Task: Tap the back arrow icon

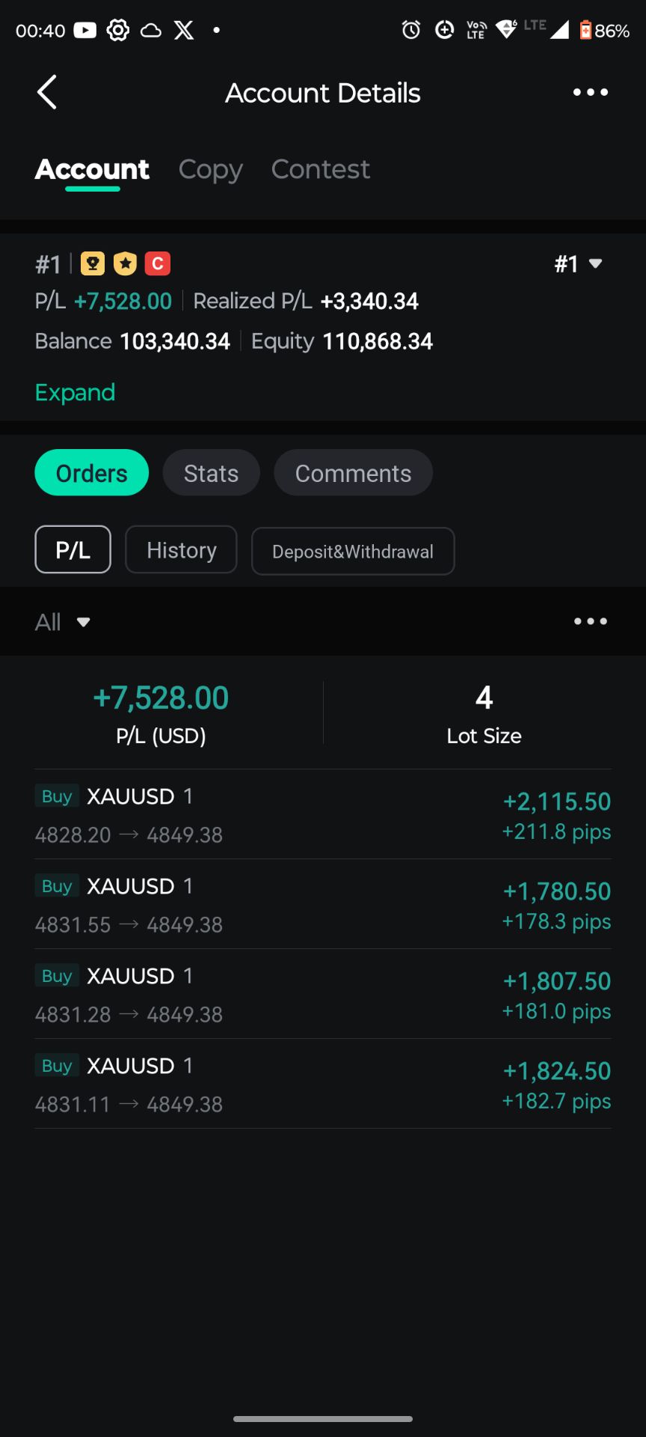Action: point(47,93)
